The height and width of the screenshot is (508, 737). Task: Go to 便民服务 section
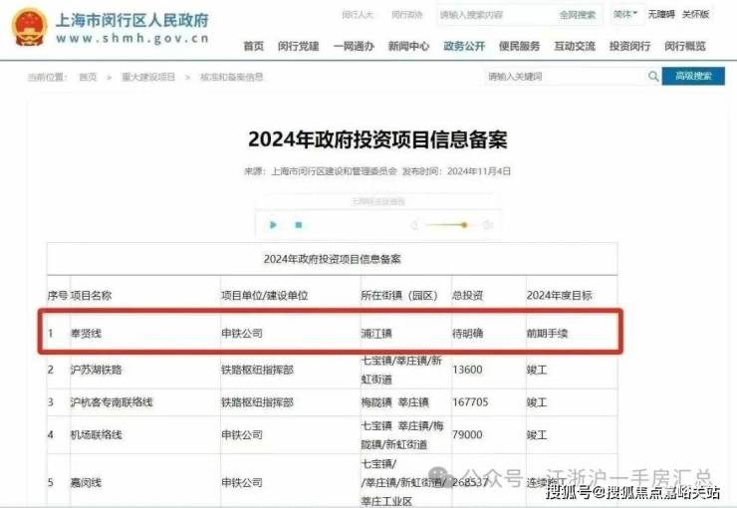[519, 46]
